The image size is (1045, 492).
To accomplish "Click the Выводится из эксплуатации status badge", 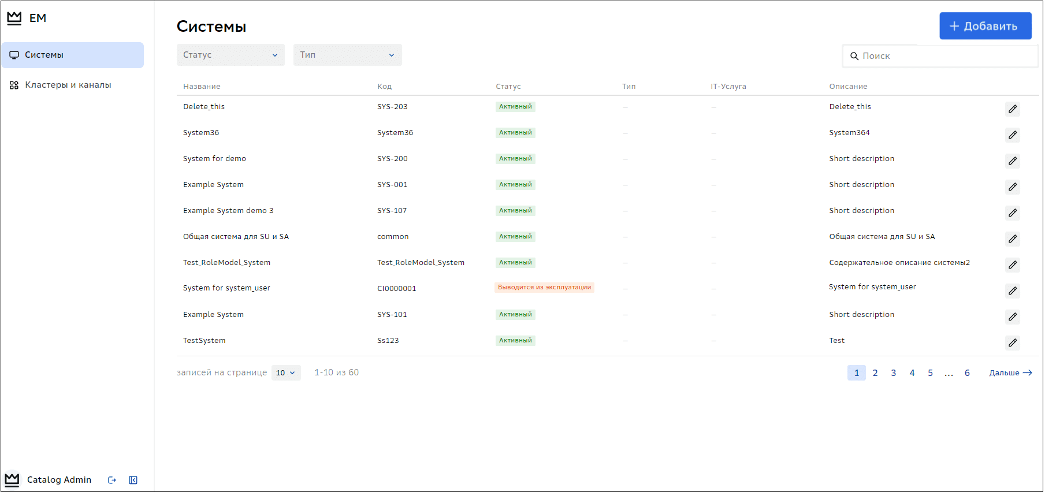I will point(545,288).
